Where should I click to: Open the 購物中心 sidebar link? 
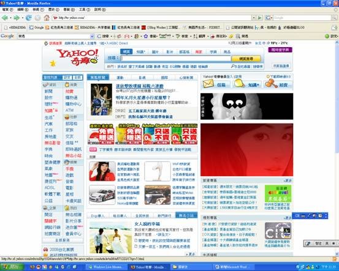pos(74,104)
